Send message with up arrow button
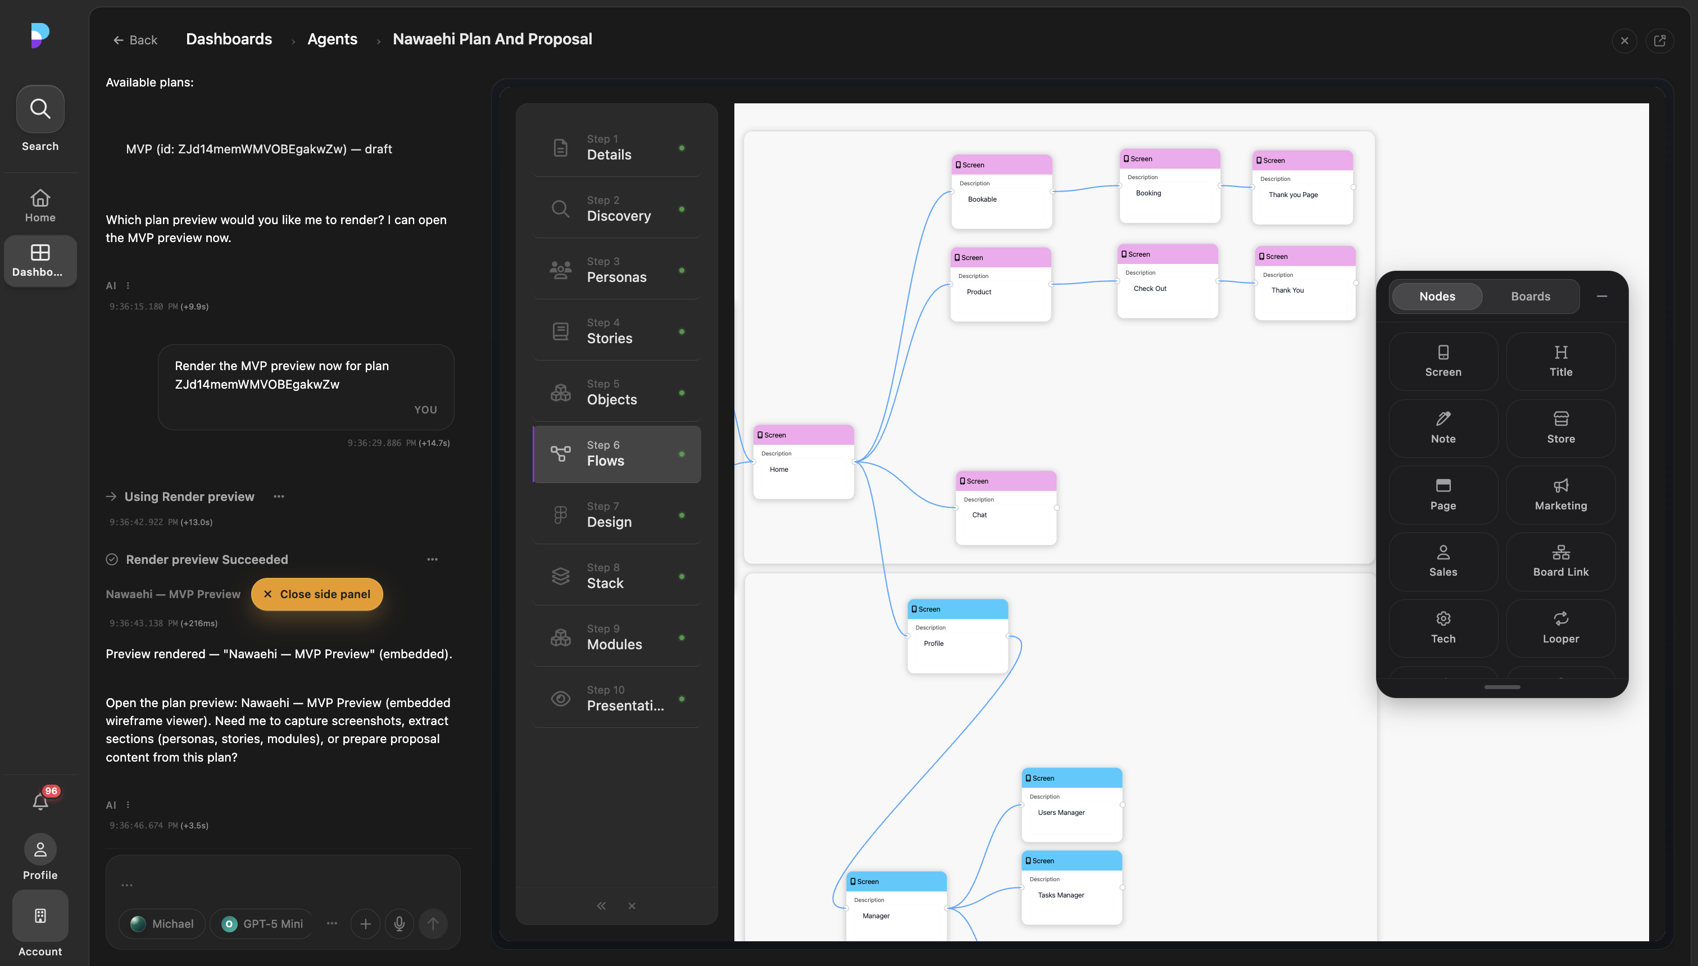This screenshot has width=1698, height=966. (x=433, y=923)
